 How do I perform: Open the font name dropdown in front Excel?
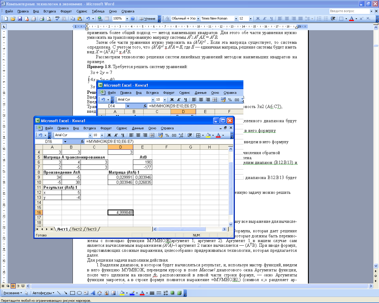(x=90, y=135)
